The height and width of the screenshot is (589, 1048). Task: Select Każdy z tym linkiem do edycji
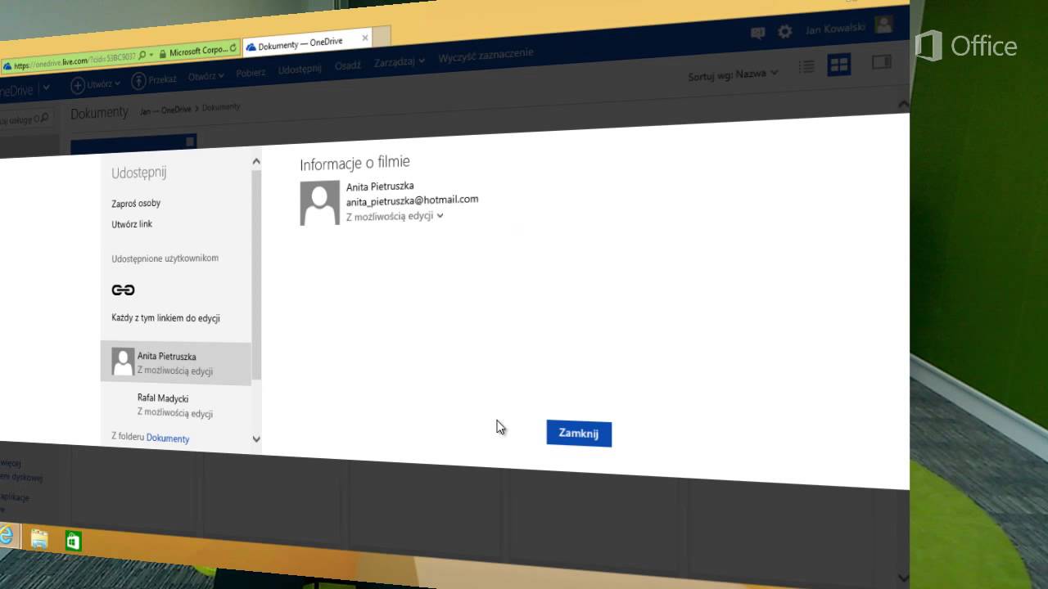point(165,317)
